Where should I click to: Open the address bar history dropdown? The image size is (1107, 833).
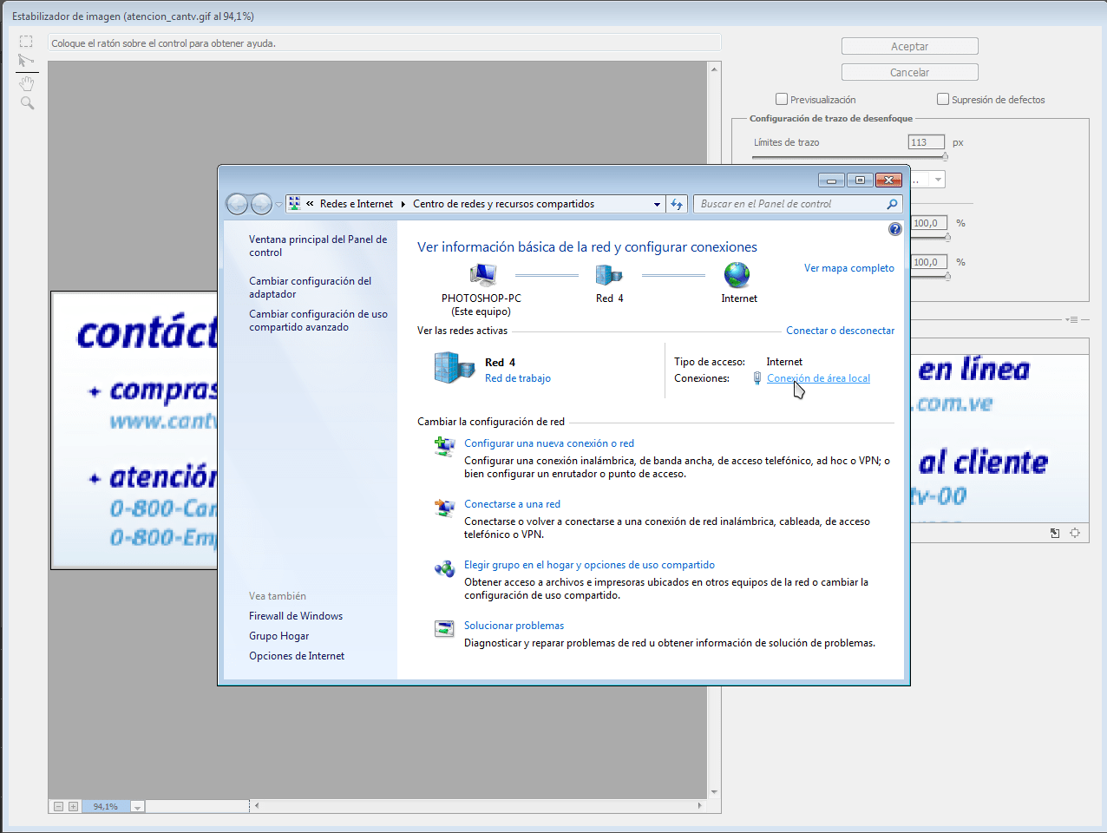657,204
